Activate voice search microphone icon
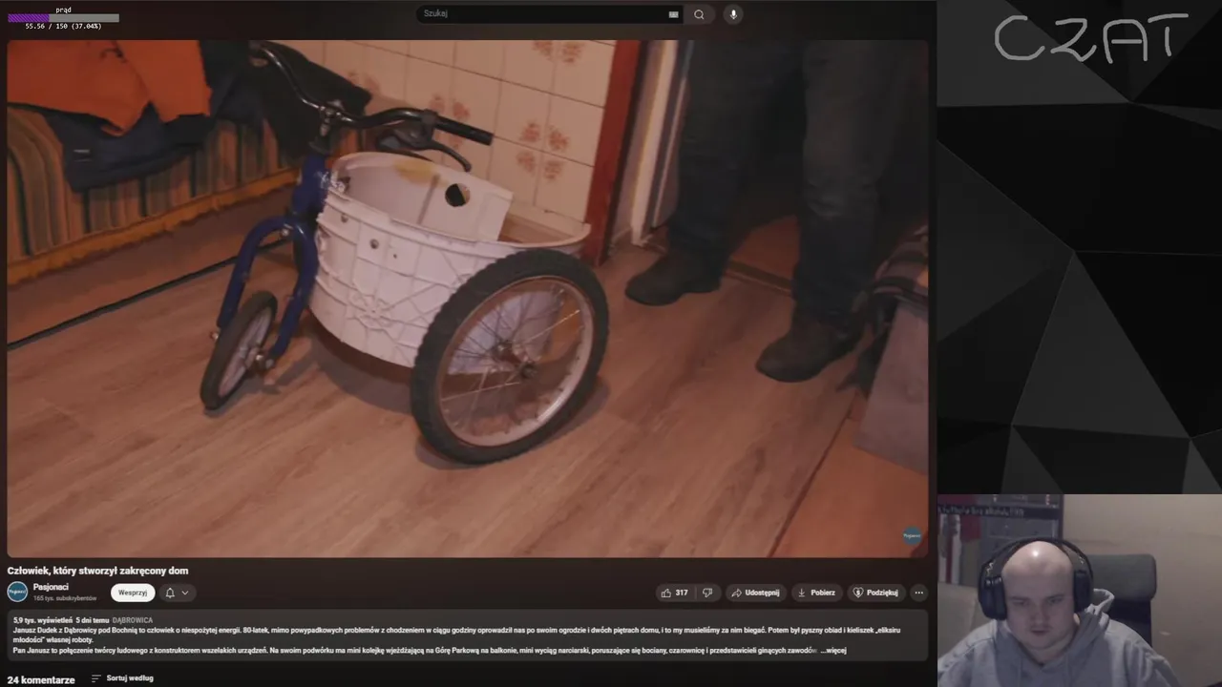This screenshot has height=687, width=1222. [x=733, y=14]
